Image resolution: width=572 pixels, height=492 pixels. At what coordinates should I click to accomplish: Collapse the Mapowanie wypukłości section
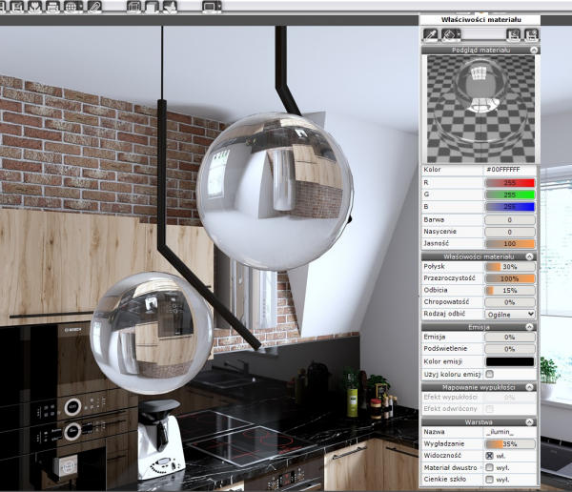530,387
